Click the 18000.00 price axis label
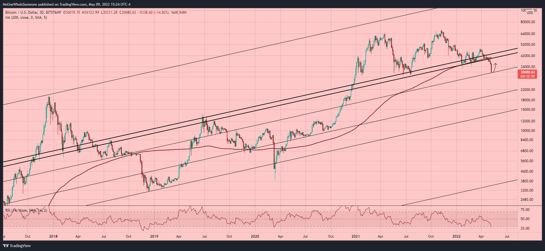 click(528, 100)
